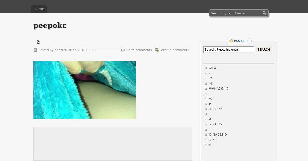Screen dimensions: 308x161
Task: Open the teal fabric post image
Action: pos(85,90)
